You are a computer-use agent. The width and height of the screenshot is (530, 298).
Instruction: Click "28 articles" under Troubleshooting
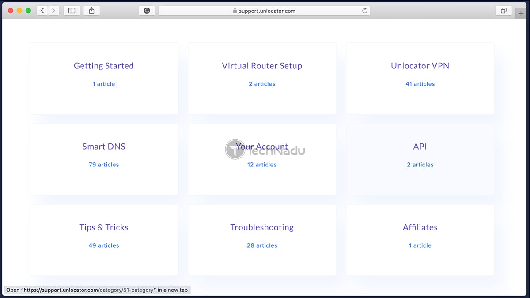262,245
